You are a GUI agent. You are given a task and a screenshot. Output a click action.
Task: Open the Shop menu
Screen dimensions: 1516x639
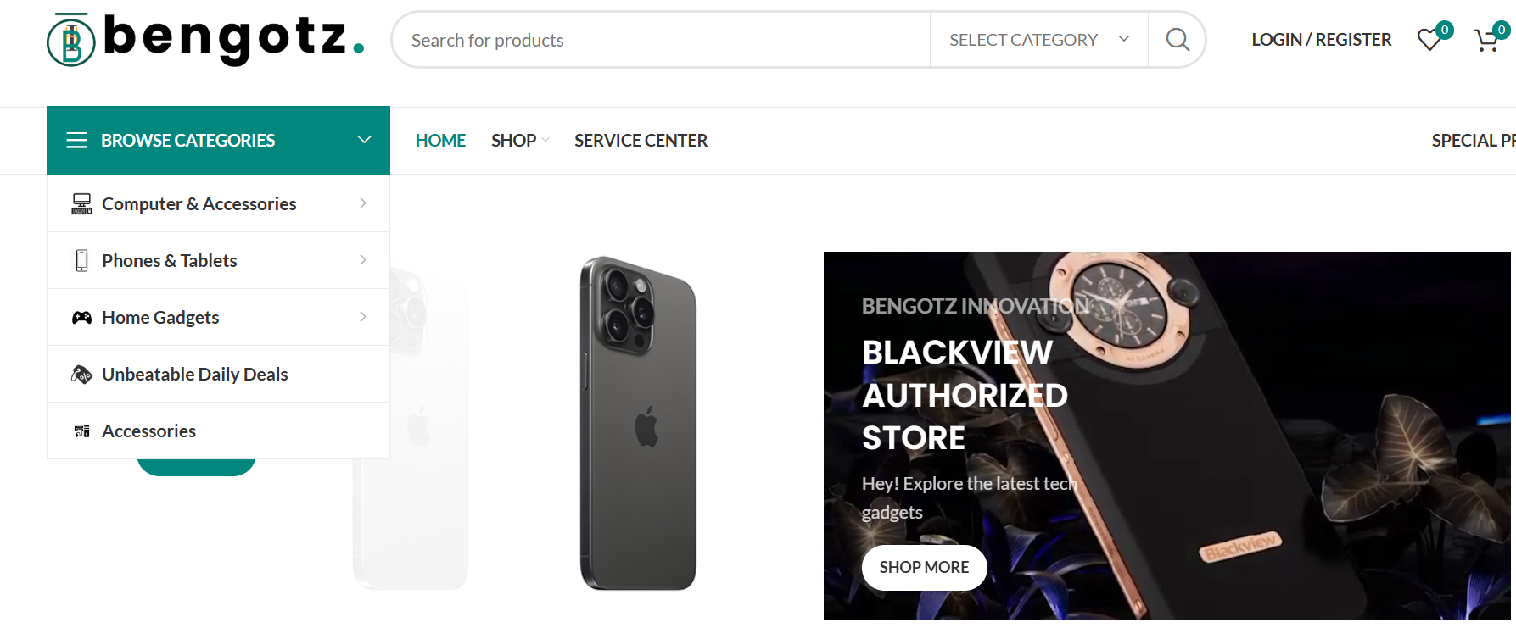coord(514,141)
